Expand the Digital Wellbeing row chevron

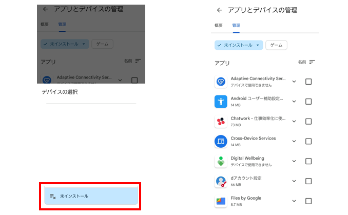(x=294, y=162)
